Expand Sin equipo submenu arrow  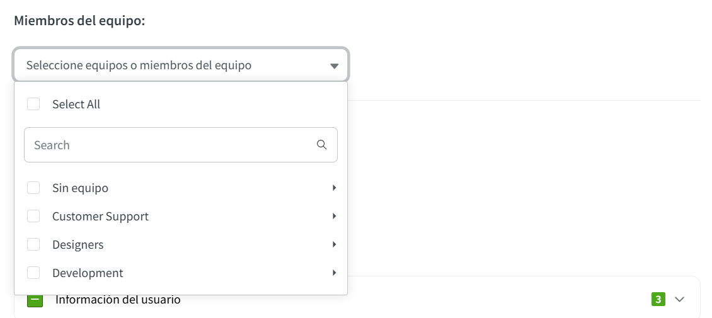pos(335,188)
